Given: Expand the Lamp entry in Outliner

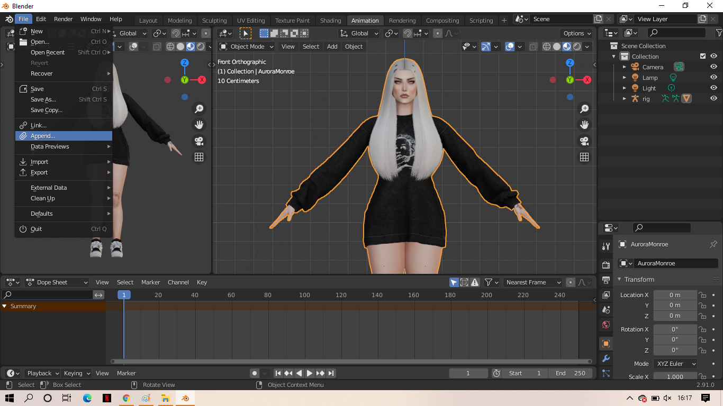Looking at the screenshot, I should point(625,77).
